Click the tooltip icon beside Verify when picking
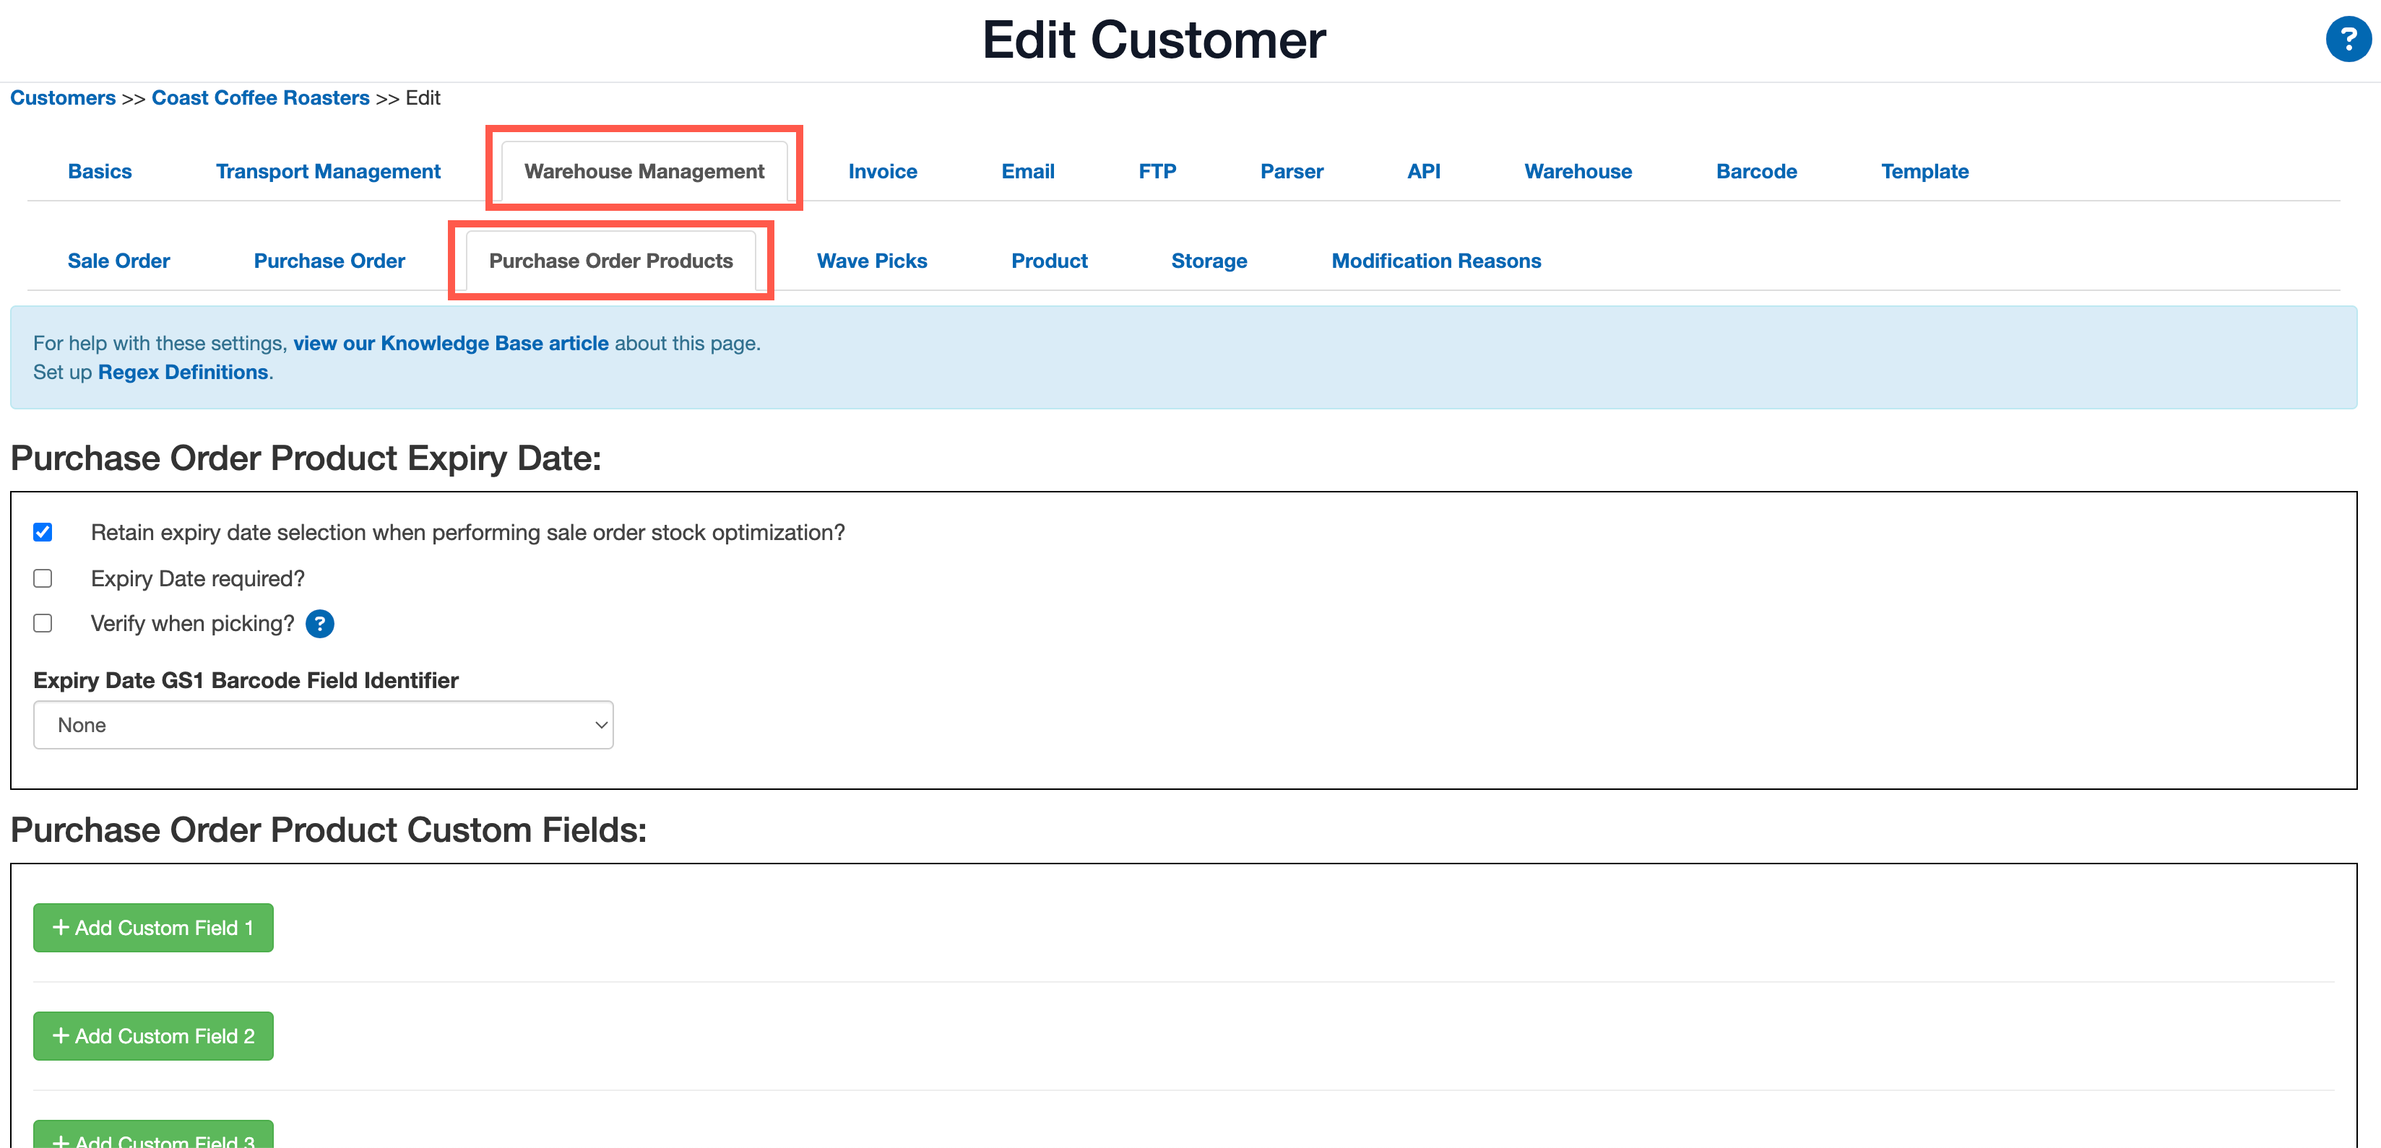2381x1148 pixels. (x=320, y=623)
